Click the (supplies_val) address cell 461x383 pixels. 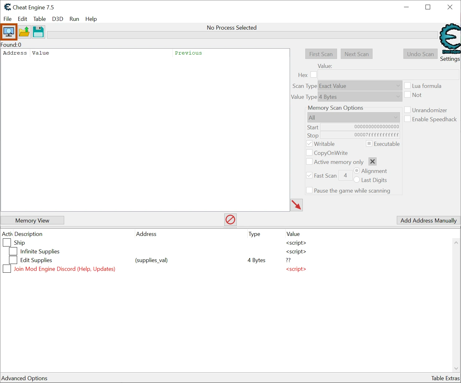151,260
